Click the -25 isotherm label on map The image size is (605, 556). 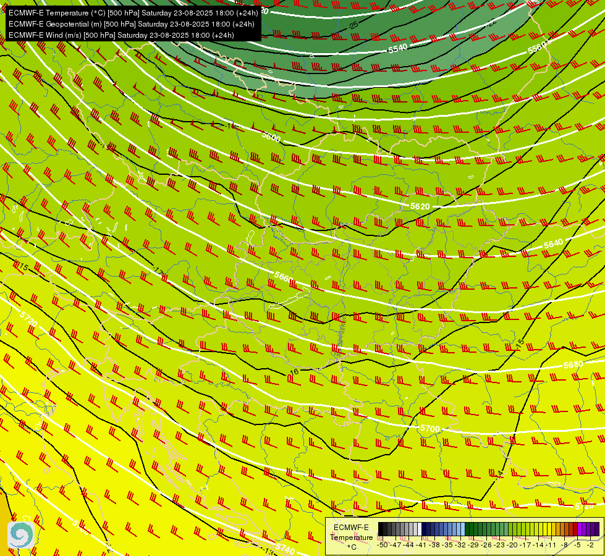click(353, 25)
